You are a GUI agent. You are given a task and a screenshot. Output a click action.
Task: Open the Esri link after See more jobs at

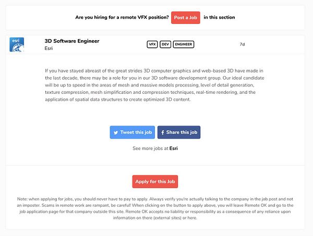[x=174, y=148]
